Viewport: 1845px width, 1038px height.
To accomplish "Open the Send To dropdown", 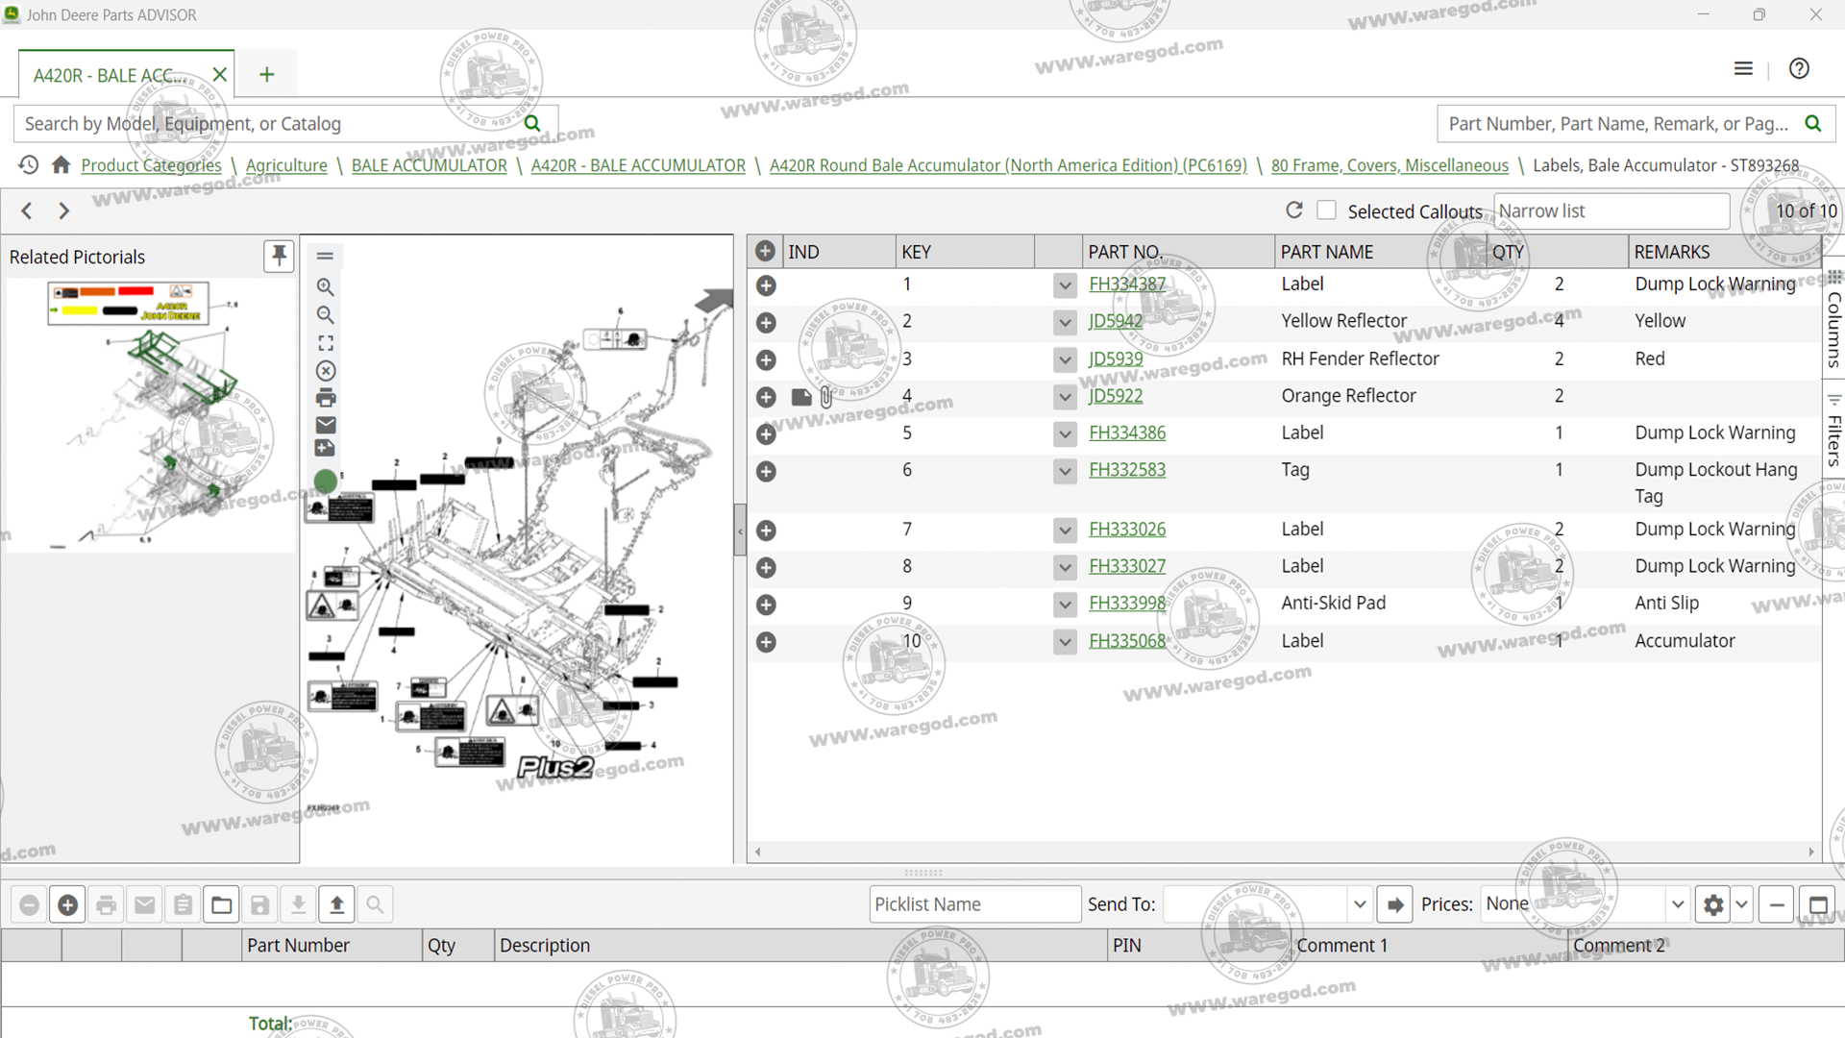I will 1361,903.
